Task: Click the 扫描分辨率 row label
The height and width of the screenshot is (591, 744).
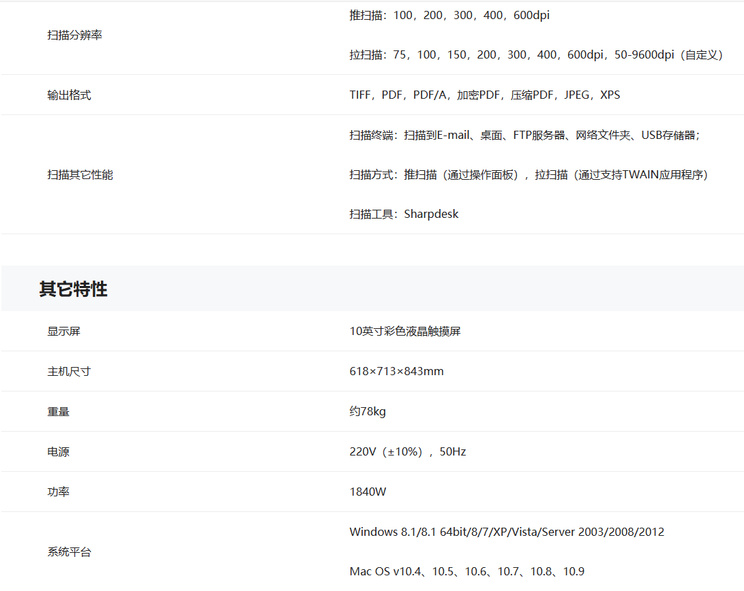Action: 74,35
